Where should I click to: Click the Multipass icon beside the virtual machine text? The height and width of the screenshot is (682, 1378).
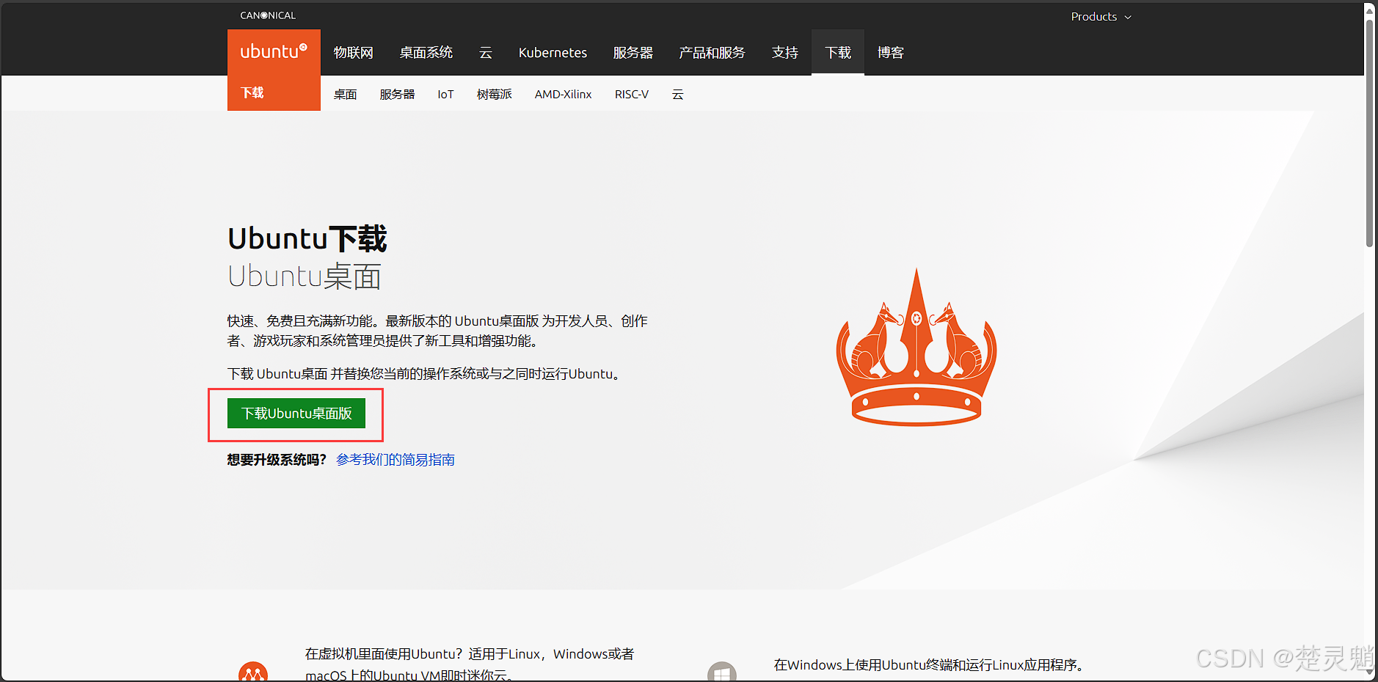[253, 671]
